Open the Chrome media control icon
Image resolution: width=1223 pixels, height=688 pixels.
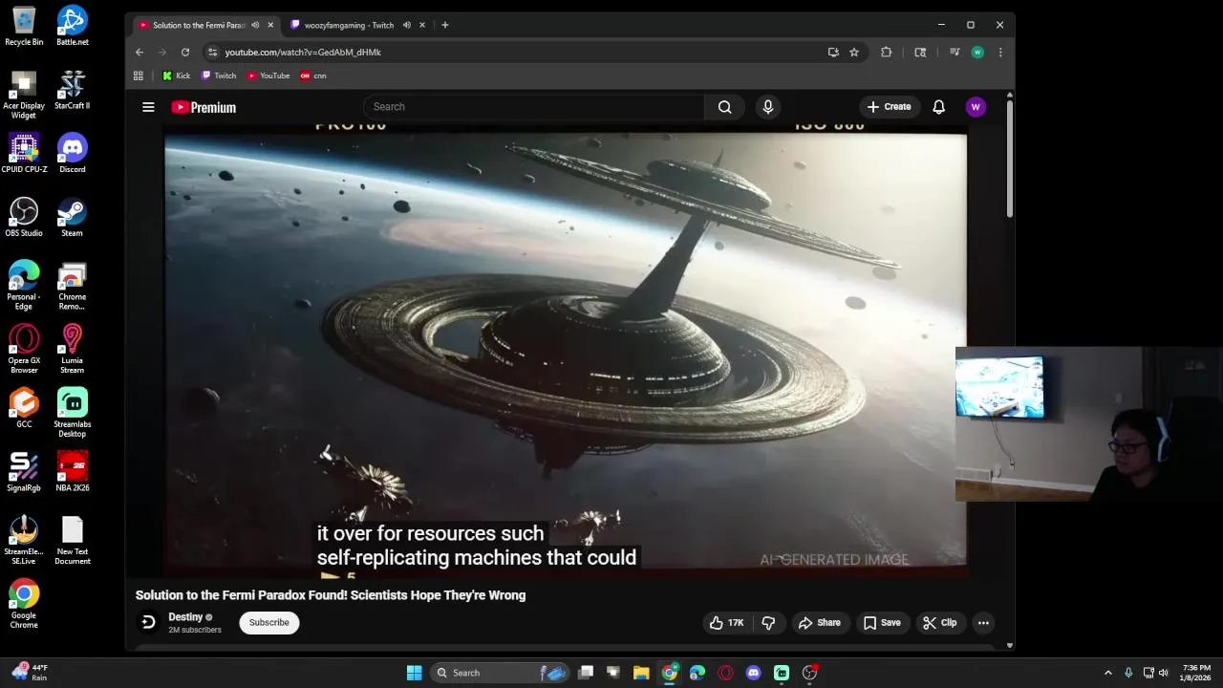(x=954, y=53)
